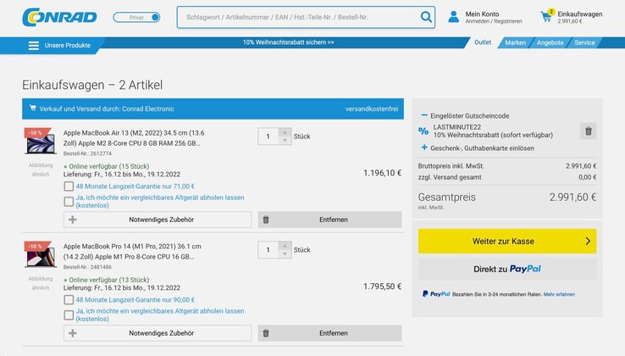
Task: Open the Einkaufswagen cart icon in header
Action: (x=546, y=16)
